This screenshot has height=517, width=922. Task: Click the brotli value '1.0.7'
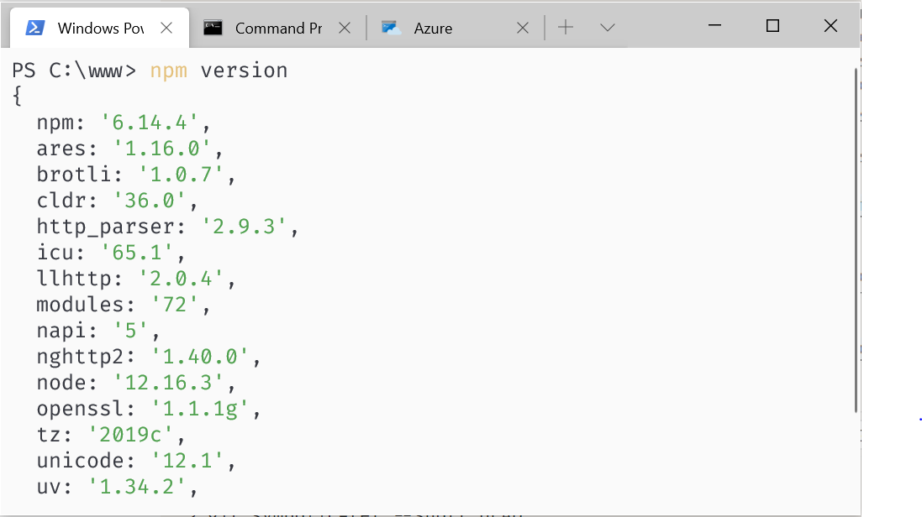click(x=181, y=175)
